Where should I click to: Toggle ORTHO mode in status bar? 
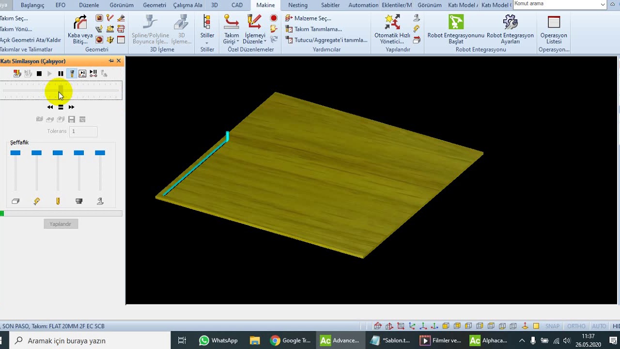pyautogui.click(x=576, y=326)
